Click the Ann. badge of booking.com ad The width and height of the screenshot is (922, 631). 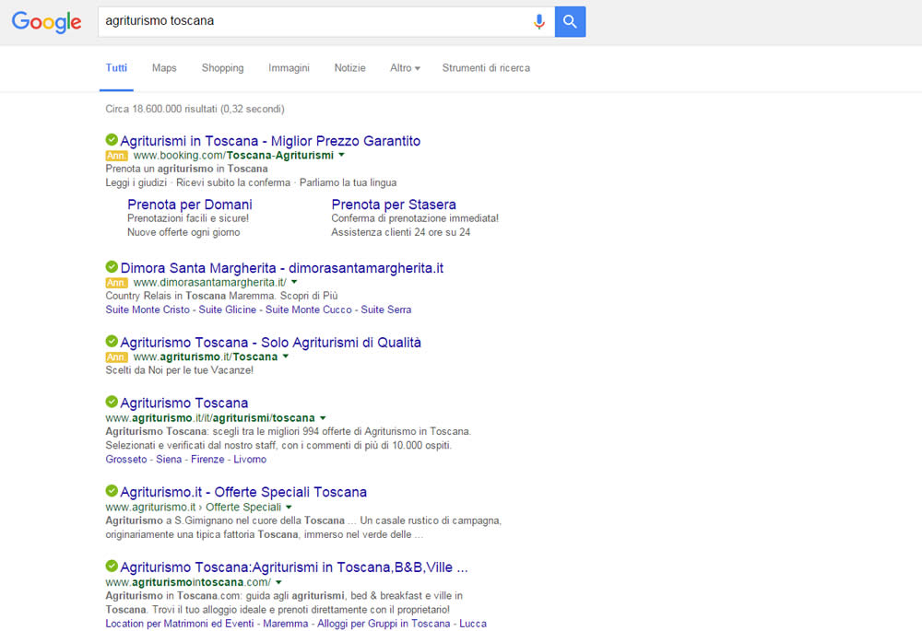tap(116, 156)
